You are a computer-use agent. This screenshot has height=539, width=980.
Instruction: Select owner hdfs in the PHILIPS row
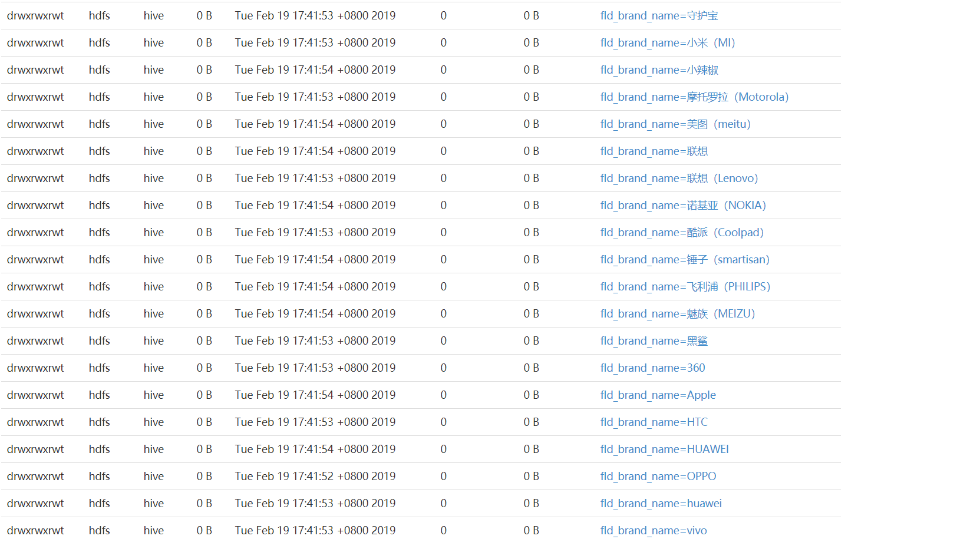(x=100, y=287)
